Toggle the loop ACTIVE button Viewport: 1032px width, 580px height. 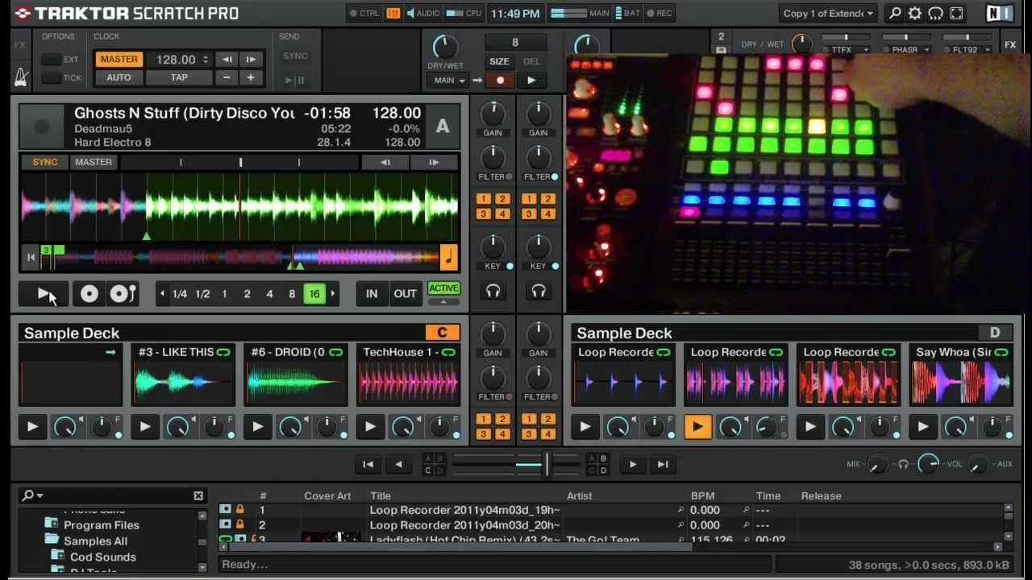coord(443,288)
